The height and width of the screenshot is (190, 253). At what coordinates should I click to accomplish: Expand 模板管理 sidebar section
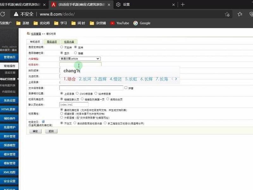[9, 163]
